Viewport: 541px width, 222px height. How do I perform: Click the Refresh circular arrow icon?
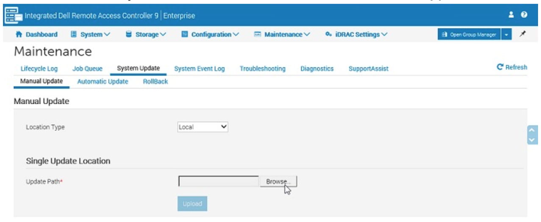[x=500, y=67]
